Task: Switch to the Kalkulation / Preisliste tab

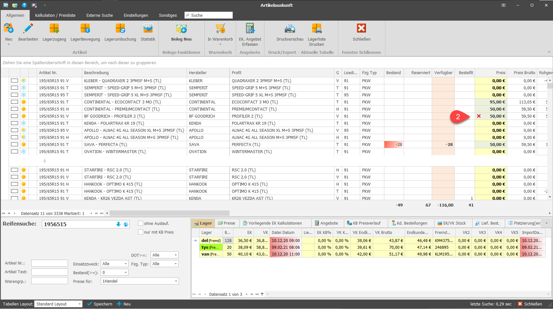Action: point(55,15)
